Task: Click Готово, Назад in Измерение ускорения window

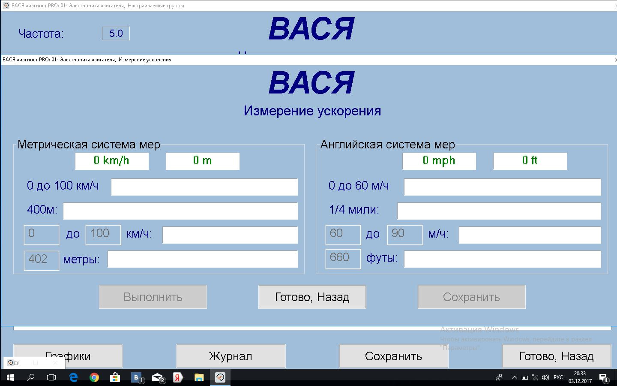Action: (312, 297)
